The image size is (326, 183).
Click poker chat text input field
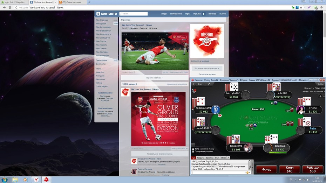pos(218,173)
